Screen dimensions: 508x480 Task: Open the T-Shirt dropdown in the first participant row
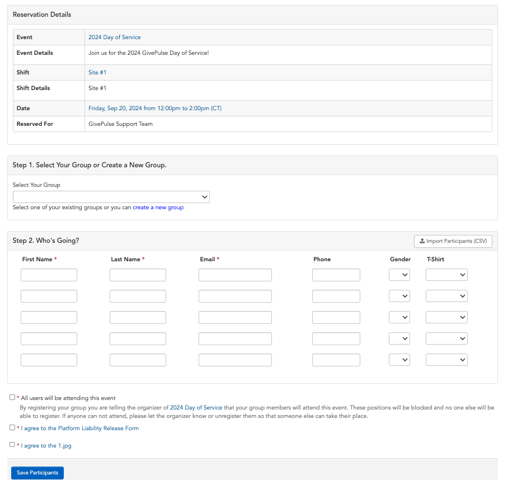[x=446, y=275]
